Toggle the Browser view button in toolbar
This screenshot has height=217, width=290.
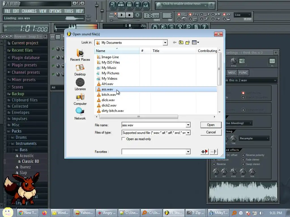pyautogui.click(x=137, y=5)
